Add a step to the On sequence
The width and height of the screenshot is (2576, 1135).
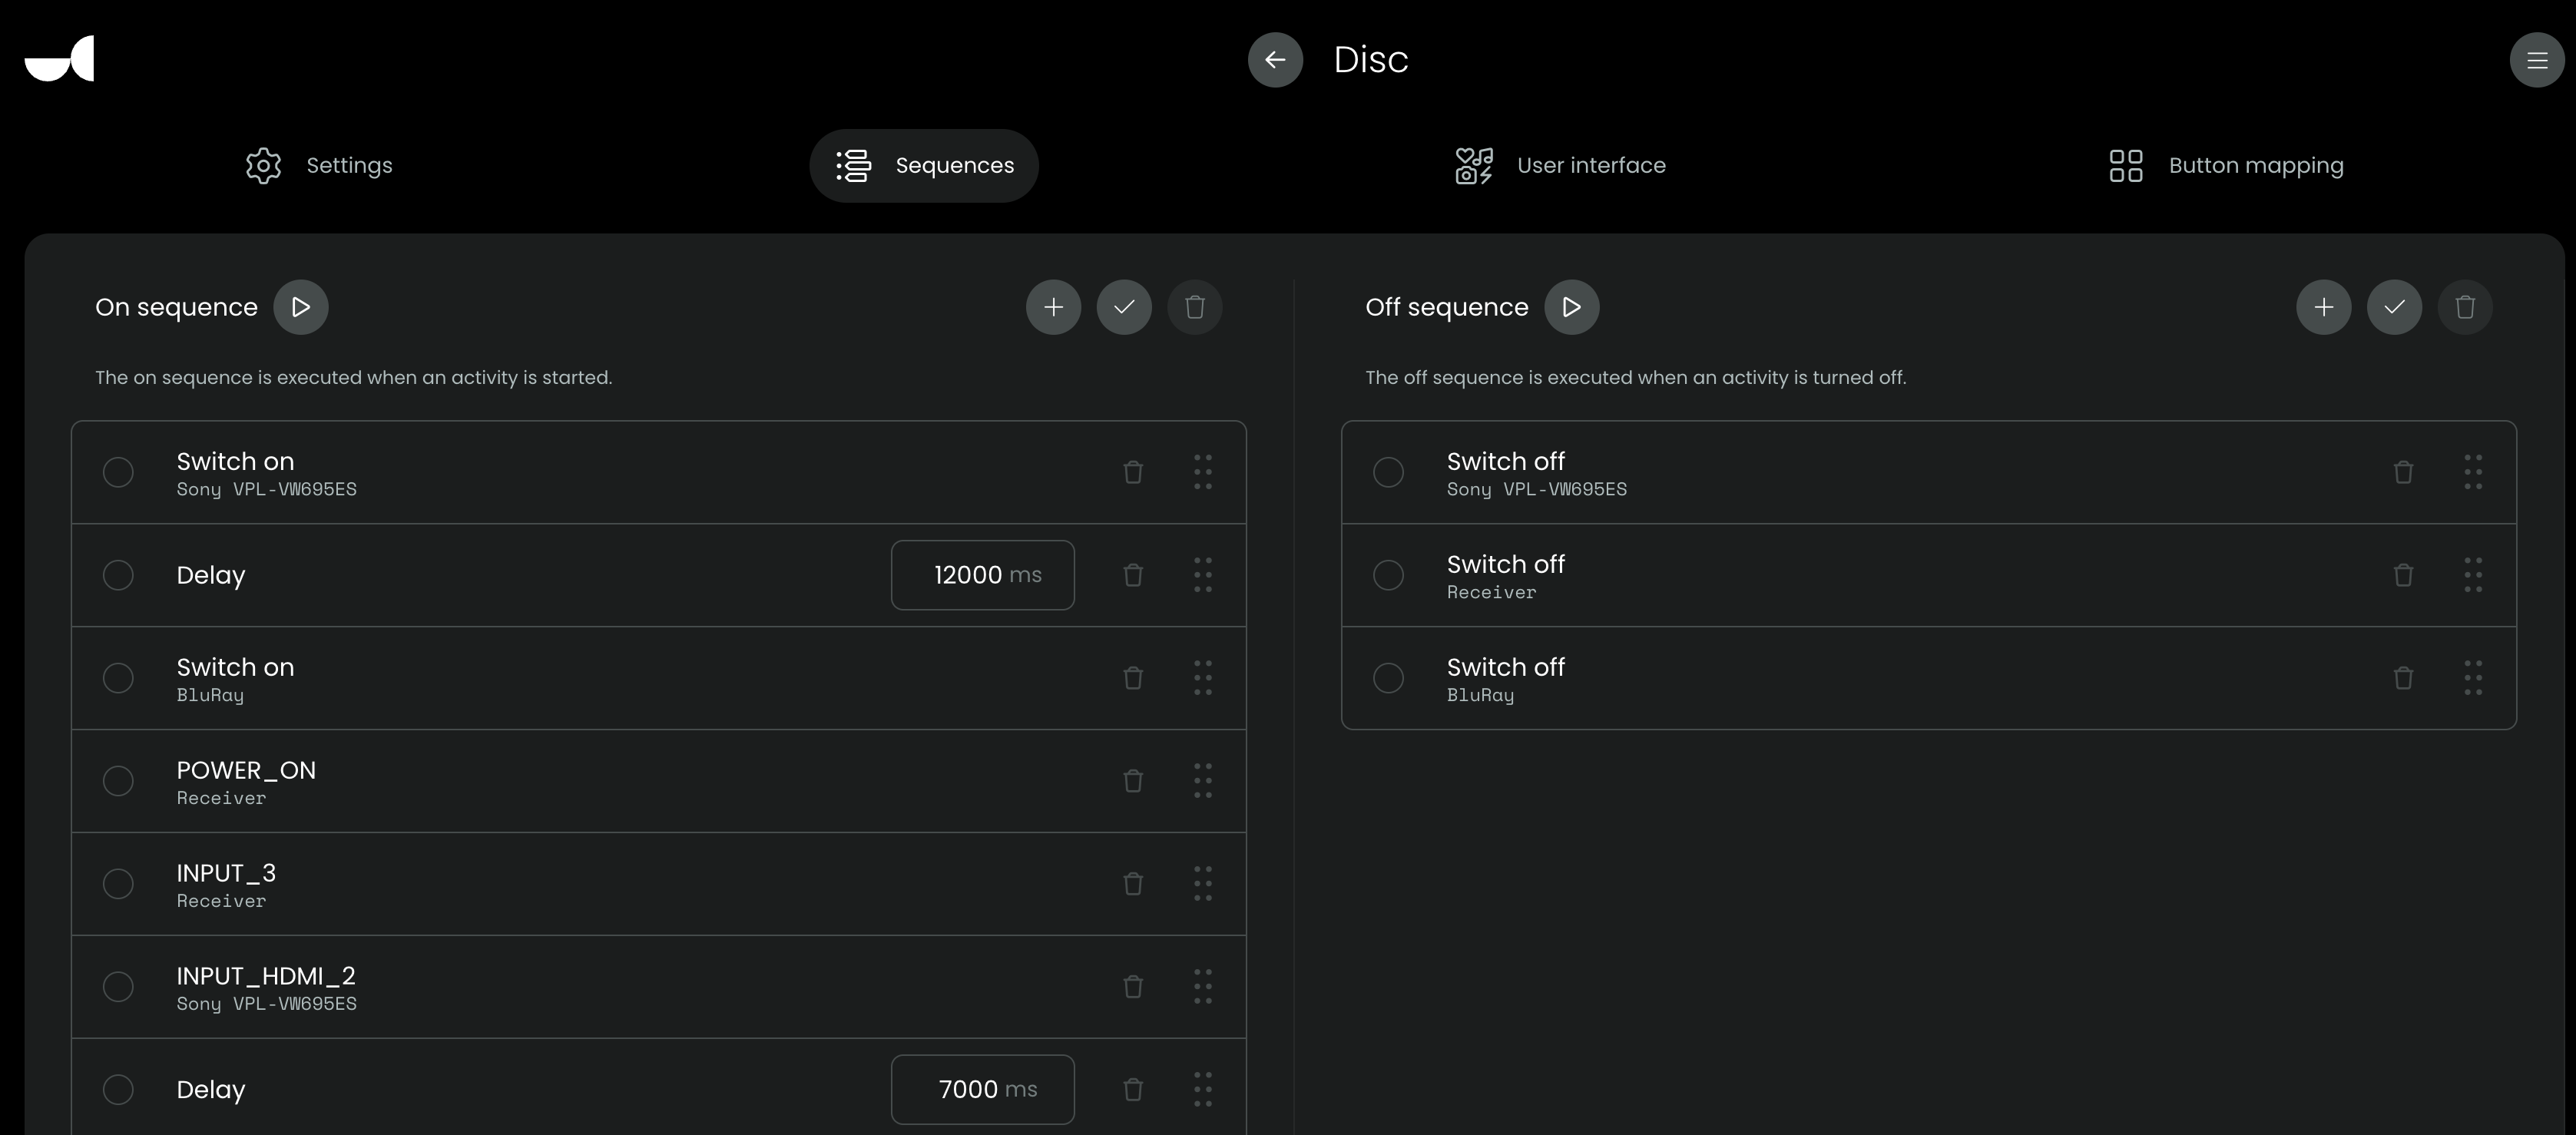(1053, 307)
